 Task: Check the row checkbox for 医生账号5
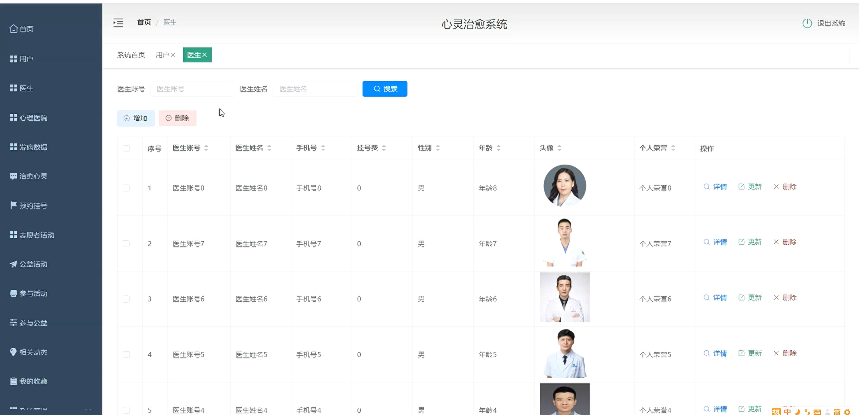pos(126,354)
